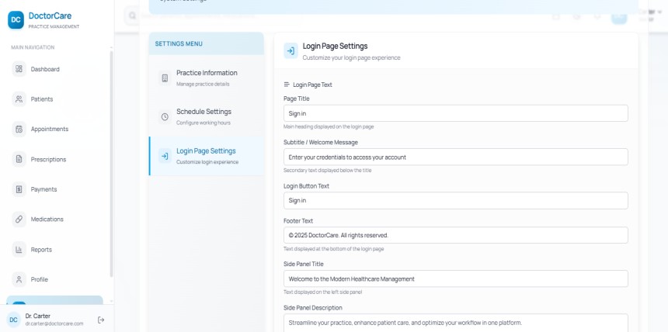This screenshot has width=668, height=332.
Task: Click the Login Button Text field
Action: click(455, 200)
